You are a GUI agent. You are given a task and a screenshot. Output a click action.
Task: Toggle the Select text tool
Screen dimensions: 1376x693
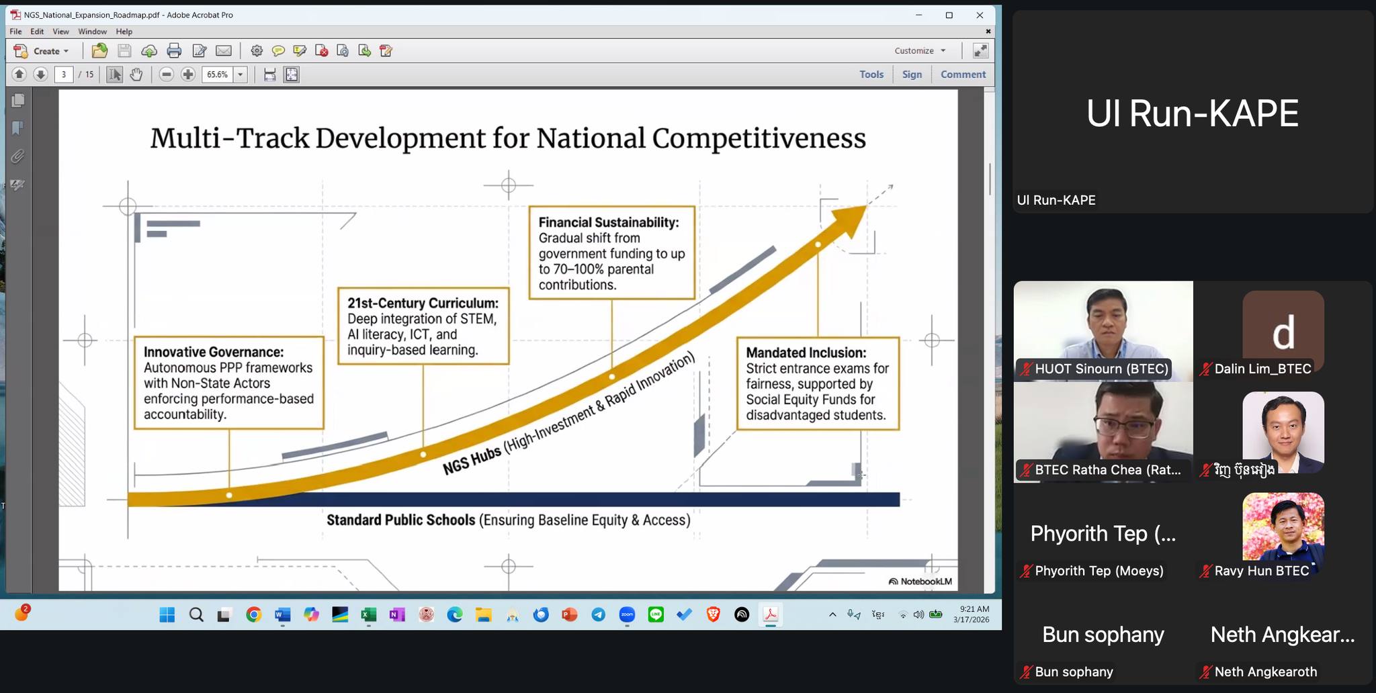[115, 75]
